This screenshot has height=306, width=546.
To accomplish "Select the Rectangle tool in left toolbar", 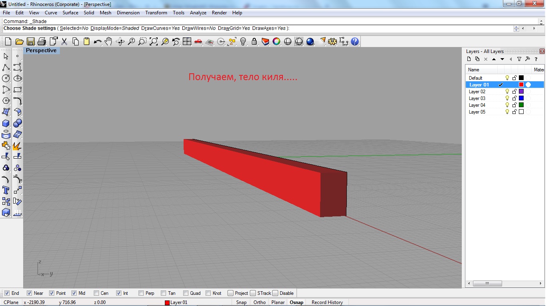I will pos(18,90).
